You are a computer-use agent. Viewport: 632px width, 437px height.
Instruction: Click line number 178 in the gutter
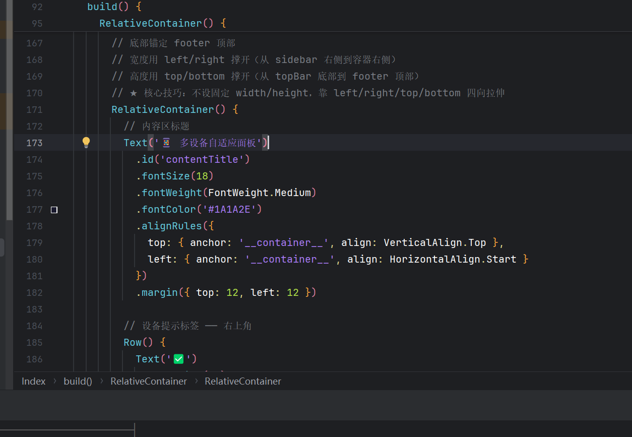click(x=34, y=226)
